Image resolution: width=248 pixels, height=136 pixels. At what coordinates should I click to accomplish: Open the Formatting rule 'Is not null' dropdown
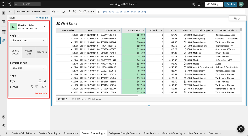point(28,68)
